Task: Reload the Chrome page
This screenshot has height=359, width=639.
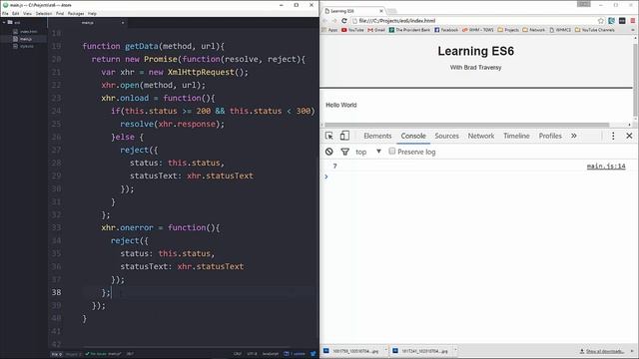Action: tap(344, 21)
